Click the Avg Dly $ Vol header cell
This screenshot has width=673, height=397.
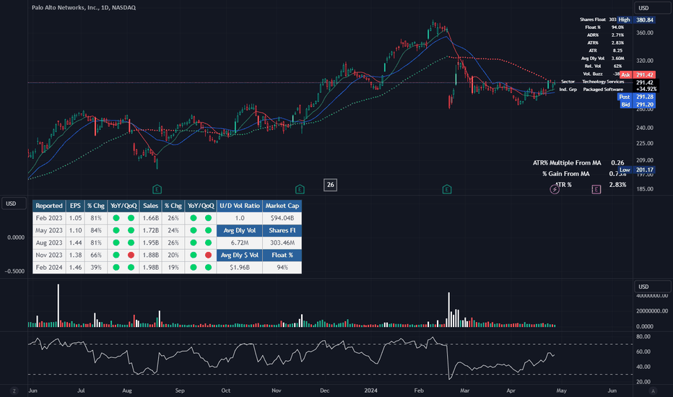pos(240,255)
